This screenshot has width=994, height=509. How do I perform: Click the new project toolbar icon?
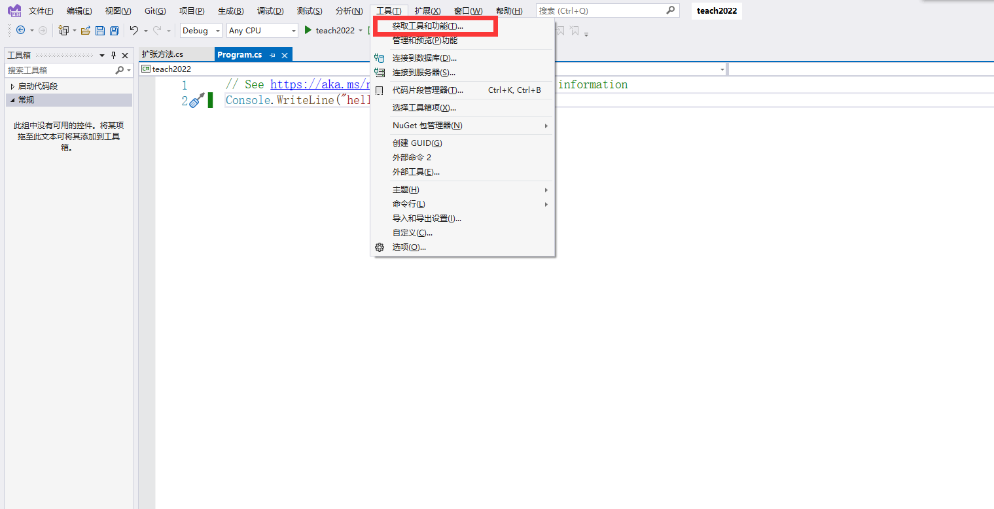pyautogui.click(x=63, y=30)
